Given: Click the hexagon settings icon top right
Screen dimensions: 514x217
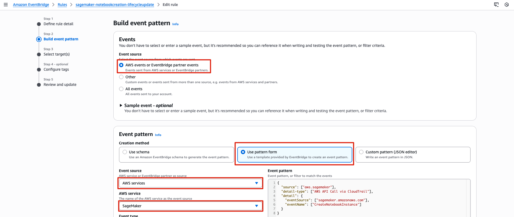Looking at the screenshot, I should 507,5.
